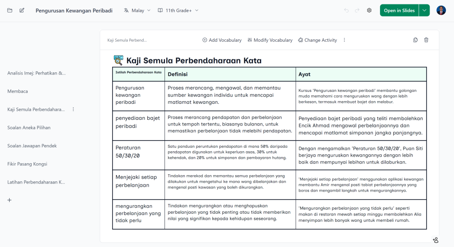454x247 pixels.
Task: Click sentence cell mentioning Alia
Action: pos(361,214)
